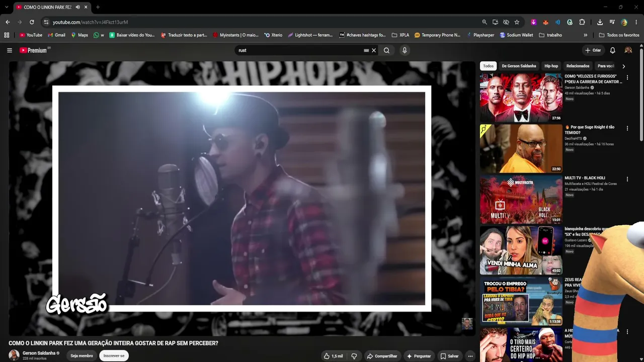644x362 pixels.
Task: Bookmark this page with the star
Action: point(517,22)
